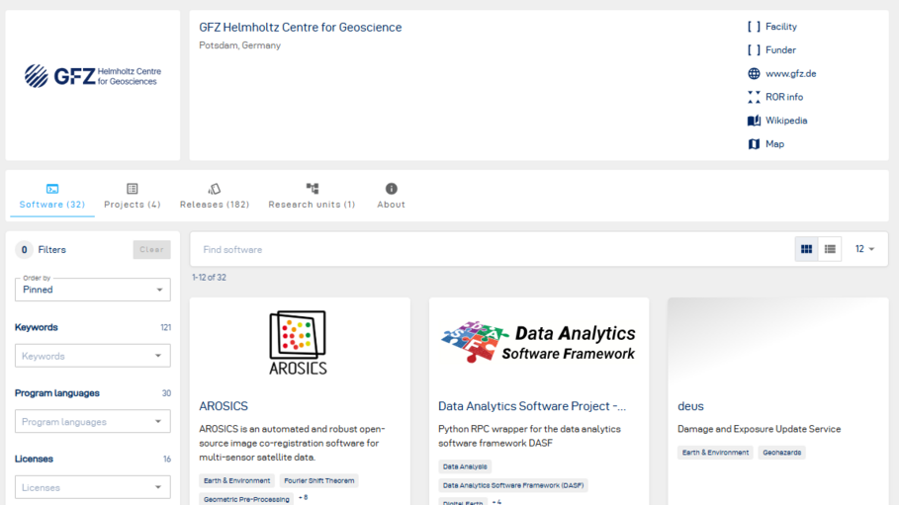Click the Wikipedia book icon
Image resolution: width=899 pixels, height=505 pixels.
tap(754, 121)
